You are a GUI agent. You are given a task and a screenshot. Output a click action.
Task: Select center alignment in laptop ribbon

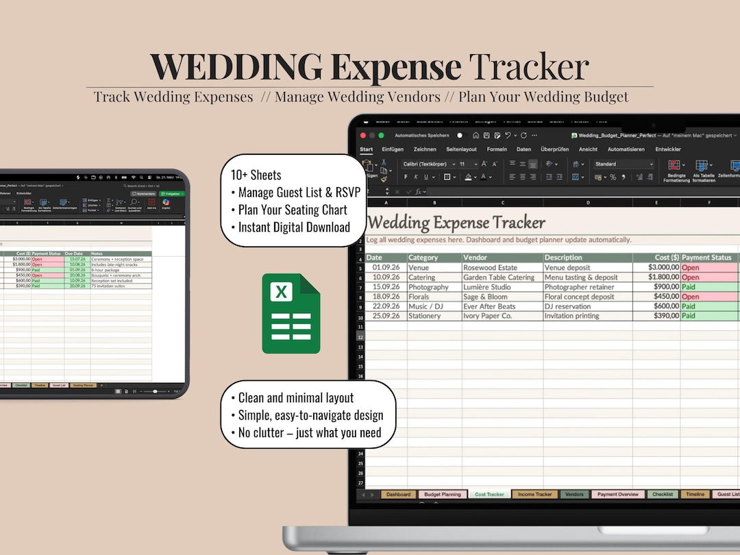tap(522, 177)
